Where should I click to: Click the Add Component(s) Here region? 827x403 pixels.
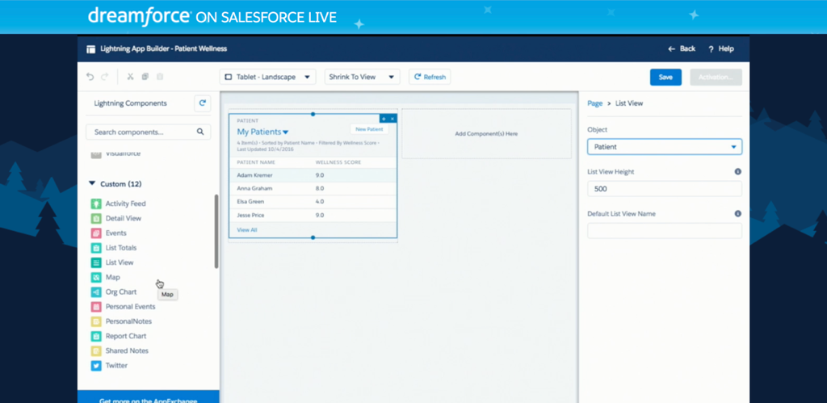pyautogui.click(x=486, y=134)
